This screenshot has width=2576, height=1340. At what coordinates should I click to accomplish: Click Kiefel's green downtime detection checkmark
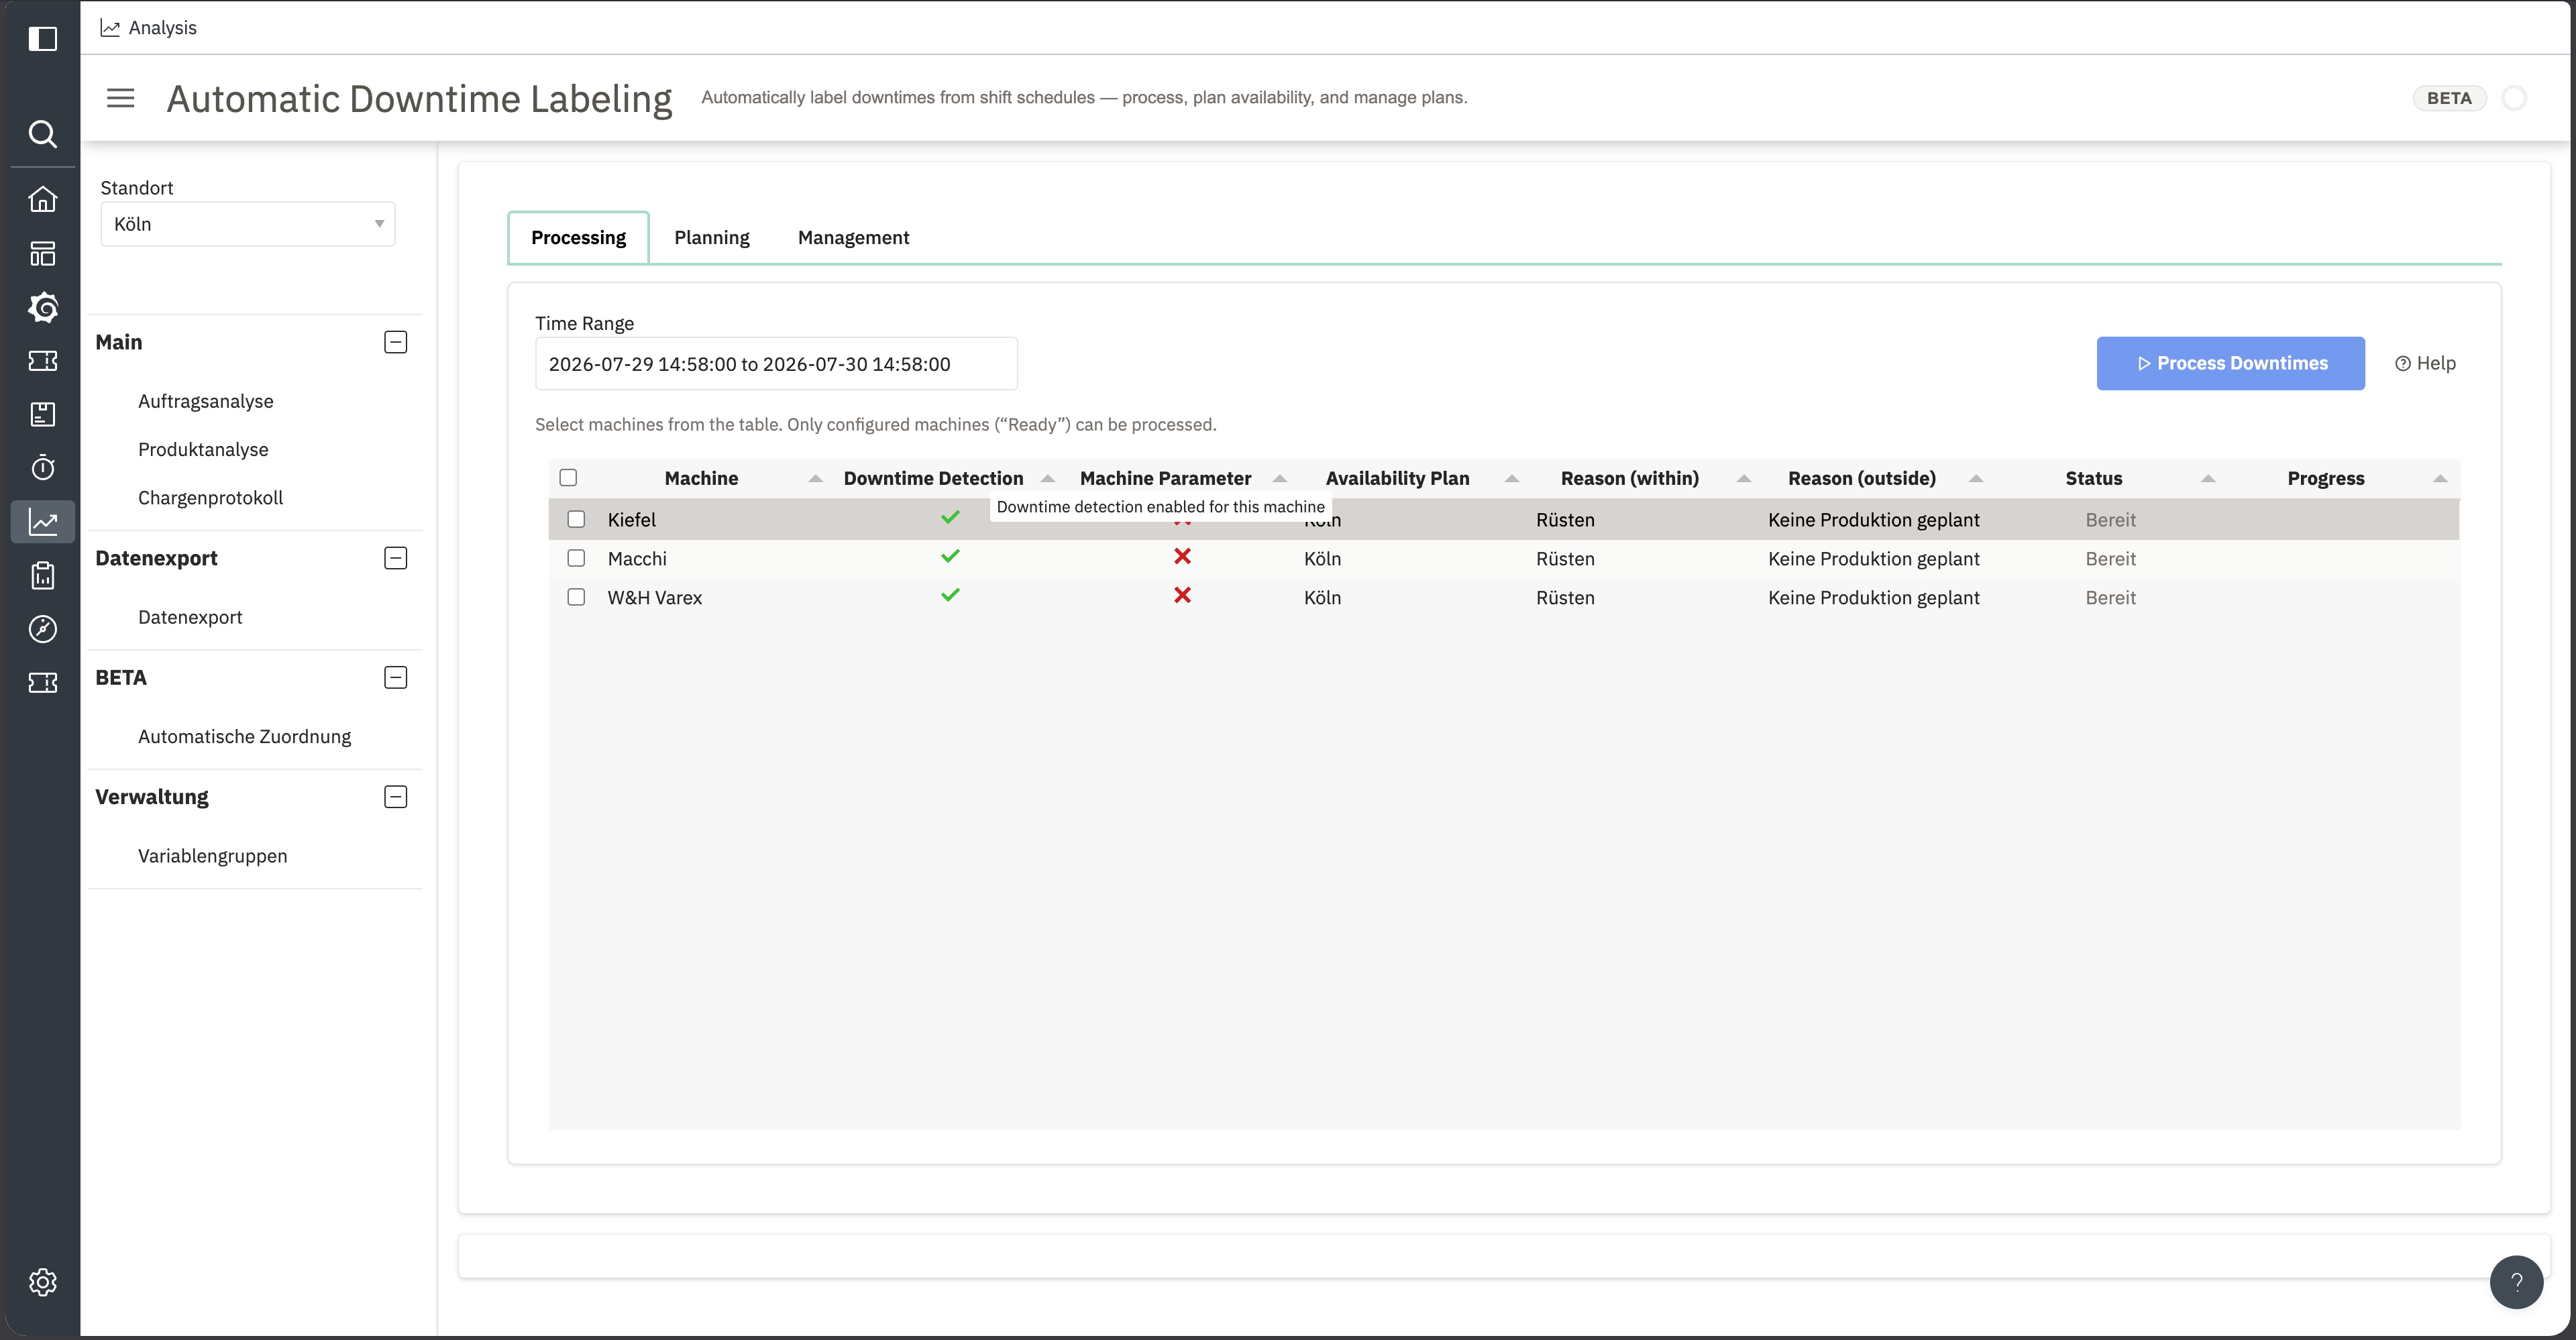tap(950, 517)
